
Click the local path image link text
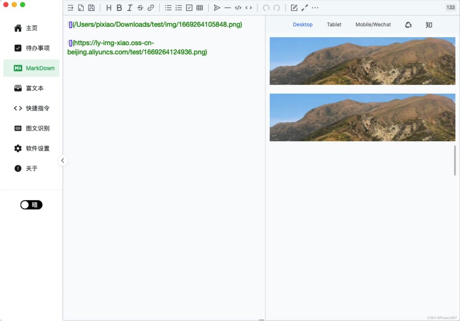[157, 25]
